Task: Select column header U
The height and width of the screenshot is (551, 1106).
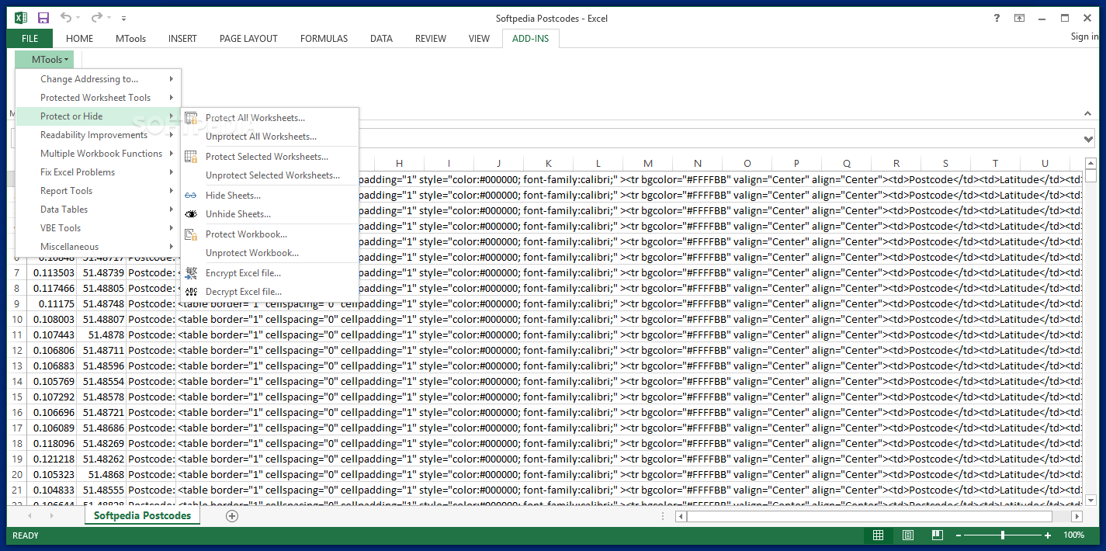Action: point(1045,163)
